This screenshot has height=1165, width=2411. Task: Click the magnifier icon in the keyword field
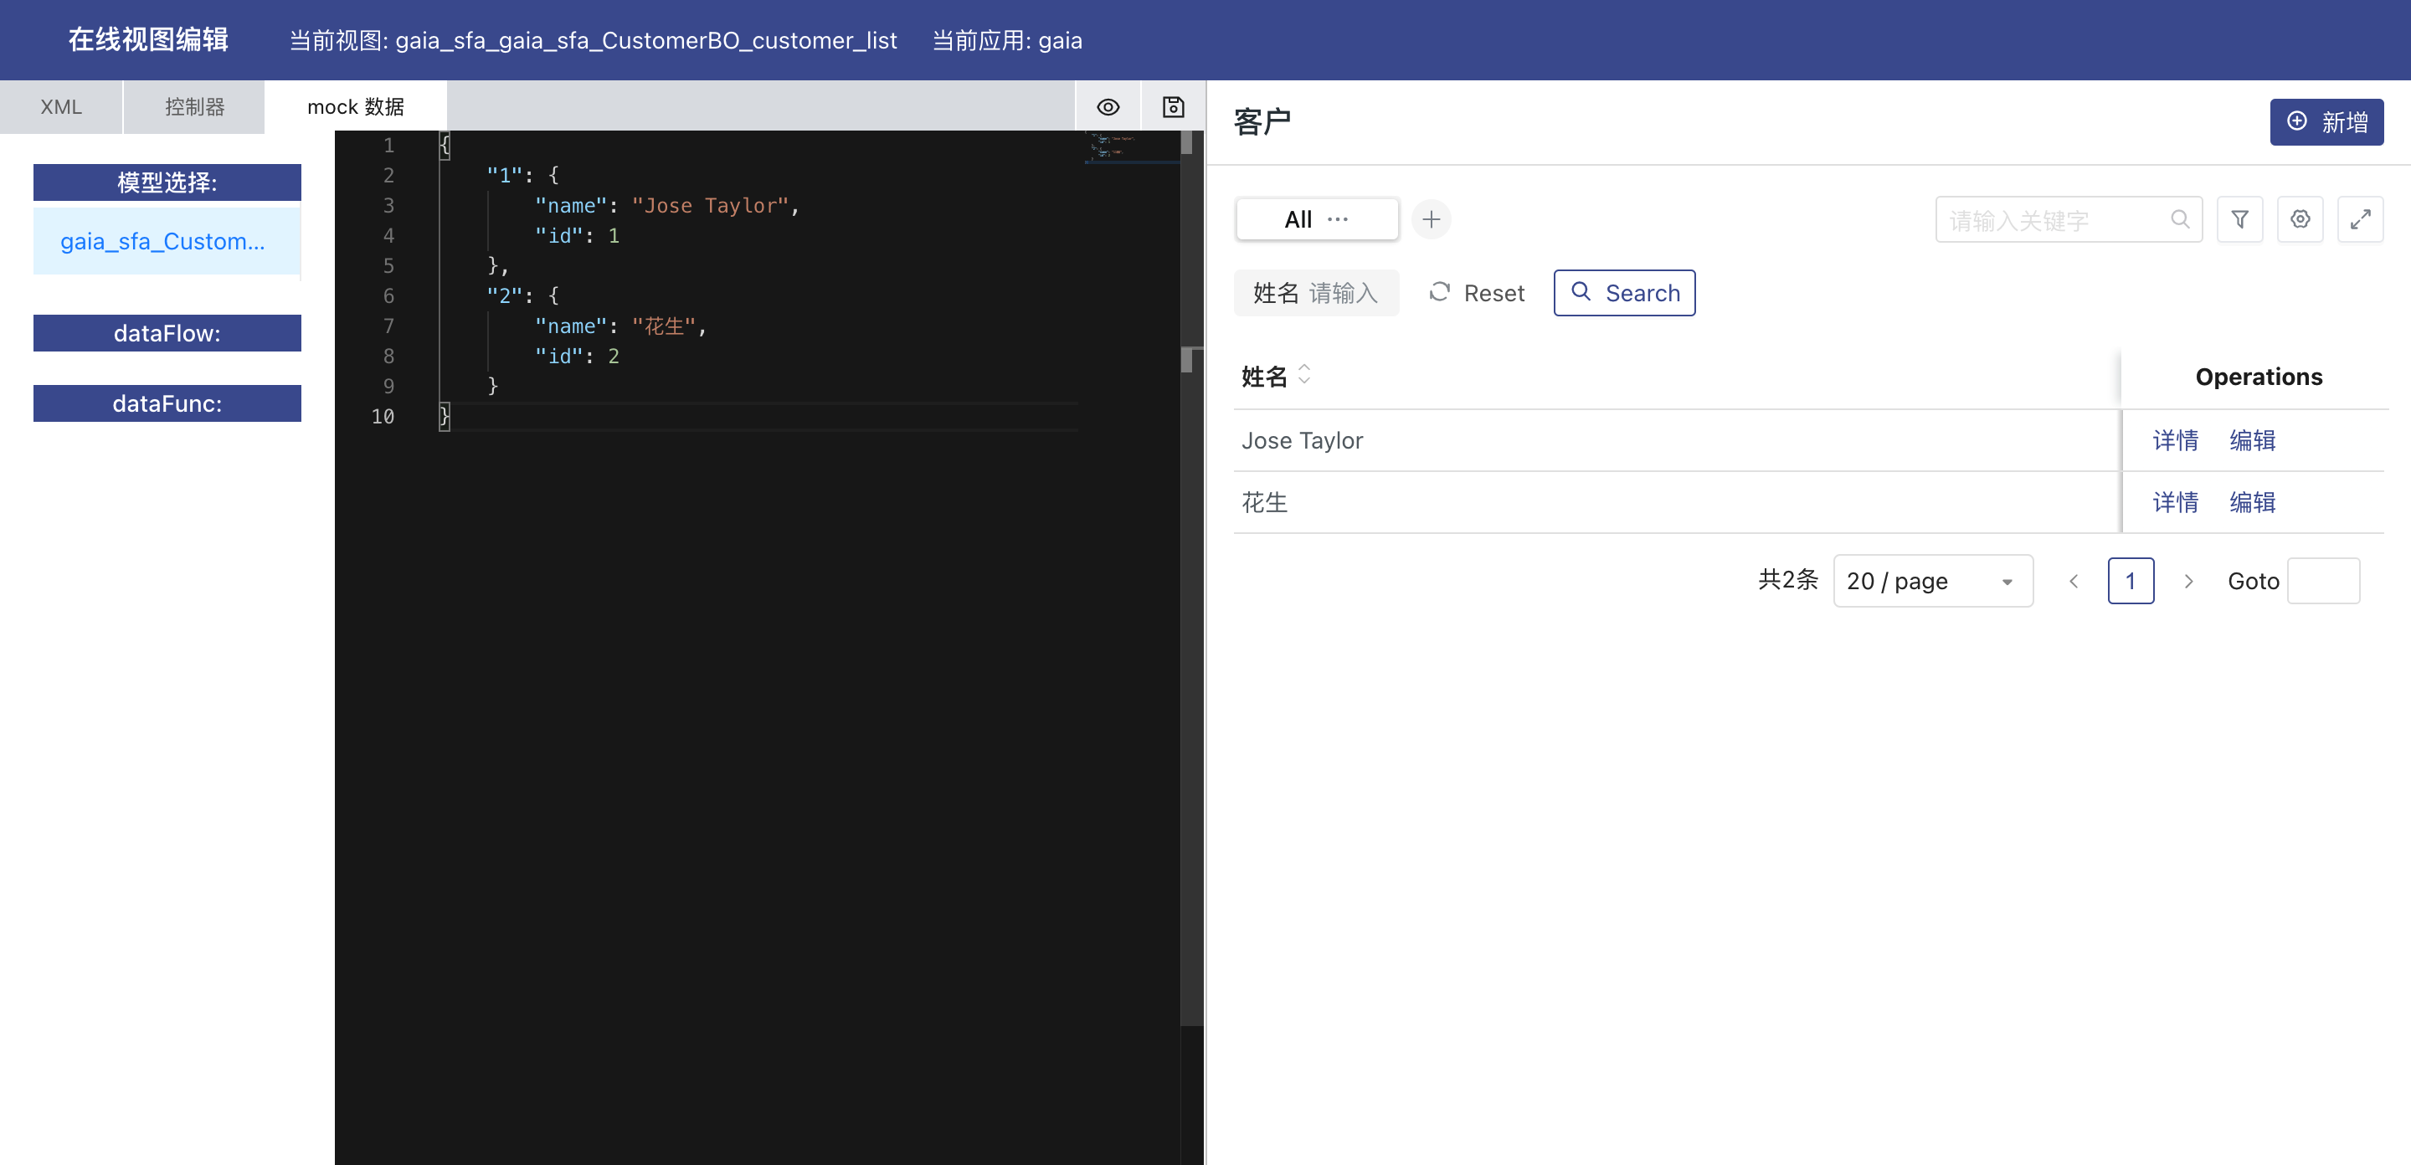click(2181, 219)
